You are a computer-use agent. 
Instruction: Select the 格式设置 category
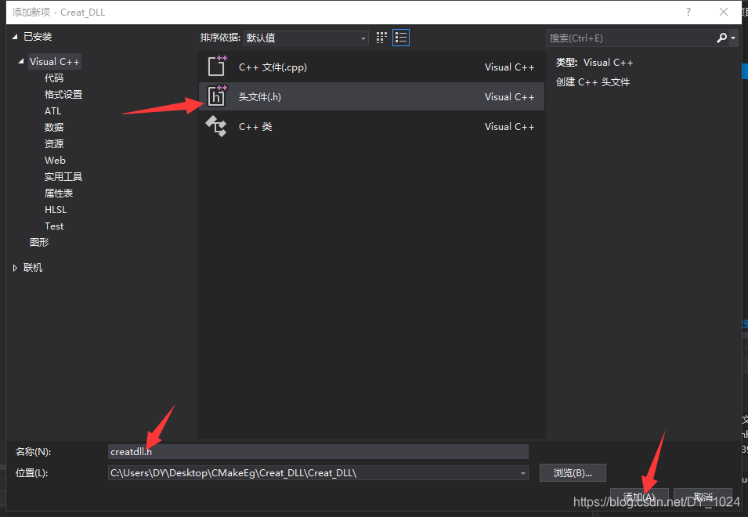click(x=63, y=95)
